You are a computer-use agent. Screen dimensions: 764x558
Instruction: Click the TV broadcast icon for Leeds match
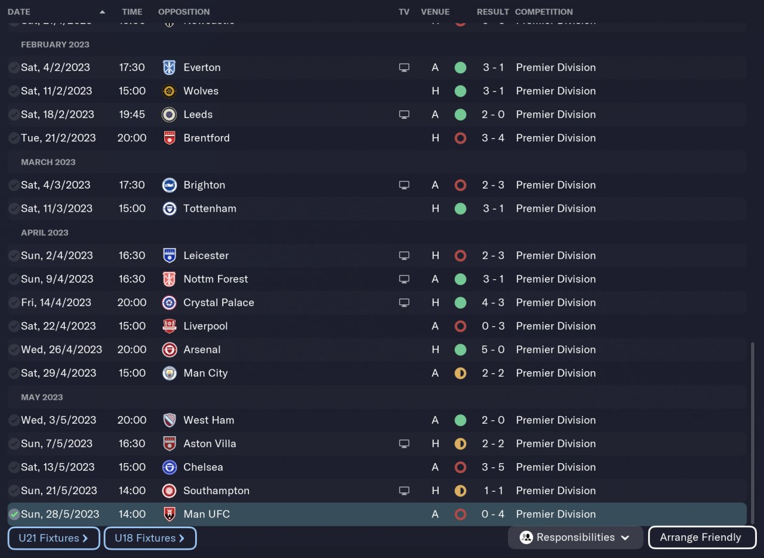[x=404, y=115]
